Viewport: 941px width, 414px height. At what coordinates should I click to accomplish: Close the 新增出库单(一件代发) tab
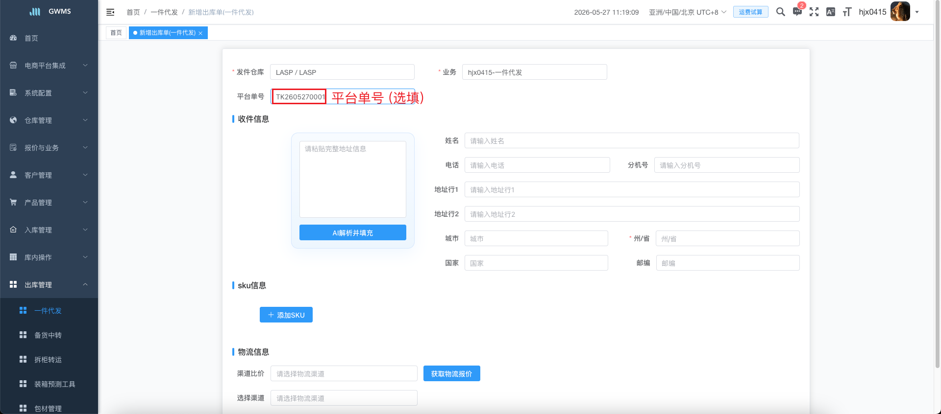pos(200,33)
